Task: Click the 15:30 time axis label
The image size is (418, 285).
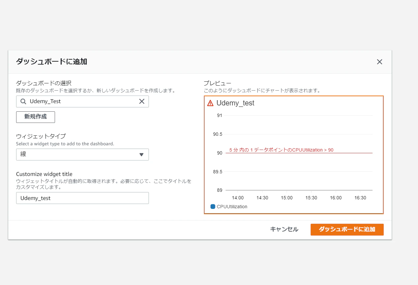Action: (311, 198)
